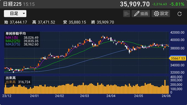Open the 描画 drawing tool
This screenshot has height=105, width=187.
[x=141, y=14]
